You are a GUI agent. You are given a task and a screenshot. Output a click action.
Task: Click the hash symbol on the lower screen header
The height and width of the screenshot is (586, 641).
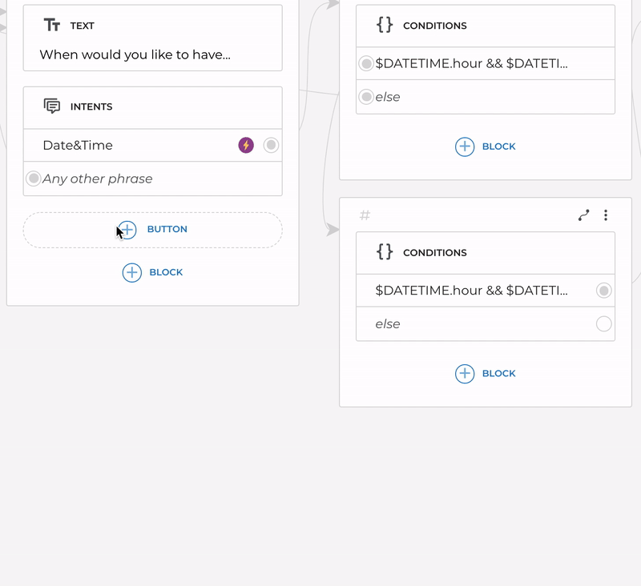pyautogui.click(x=365, y=215)
